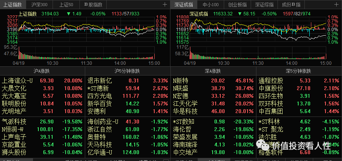Click the 深证成指 intraday price chart
The width and height of the screenshot is (342, 161).
click(x=258, y=30)
